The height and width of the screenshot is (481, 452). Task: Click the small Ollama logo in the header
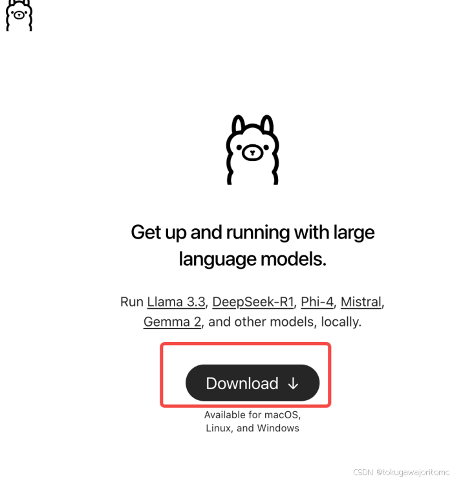tap(19, 16)
